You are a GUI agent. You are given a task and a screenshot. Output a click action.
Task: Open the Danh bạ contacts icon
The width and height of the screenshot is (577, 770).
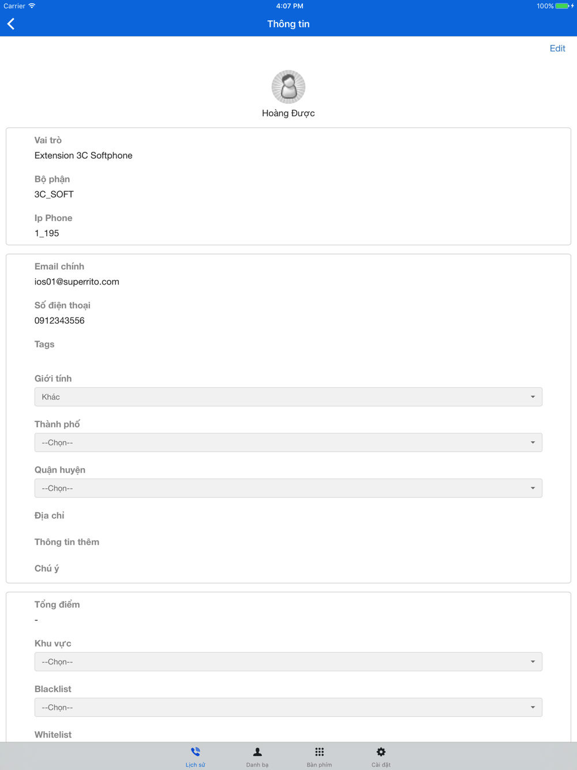(257, 752)
